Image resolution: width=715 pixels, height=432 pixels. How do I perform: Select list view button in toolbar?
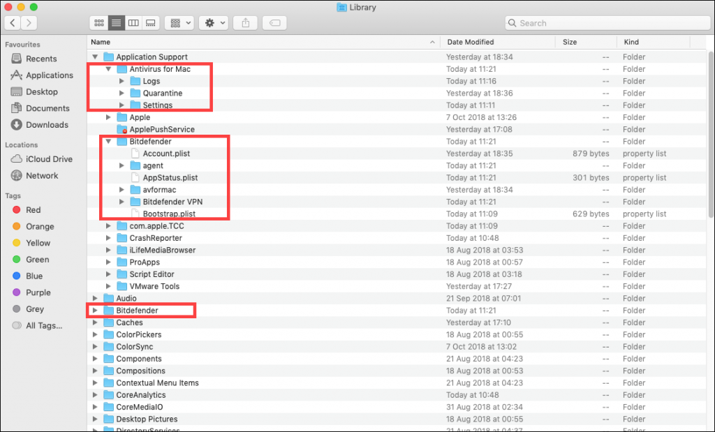(116, 23)
